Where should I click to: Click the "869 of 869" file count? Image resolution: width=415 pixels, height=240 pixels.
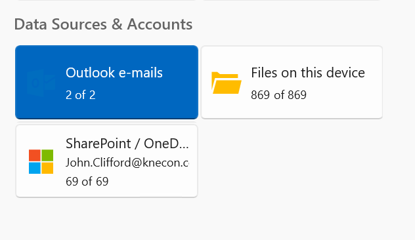[278, 95]
